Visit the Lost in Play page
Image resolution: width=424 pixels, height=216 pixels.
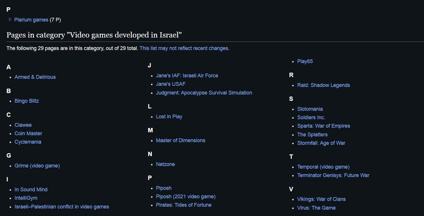169,117
